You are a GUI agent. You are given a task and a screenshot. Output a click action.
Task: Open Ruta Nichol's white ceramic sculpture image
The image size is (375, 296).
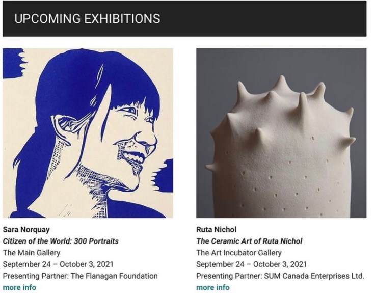click(281, 133)
